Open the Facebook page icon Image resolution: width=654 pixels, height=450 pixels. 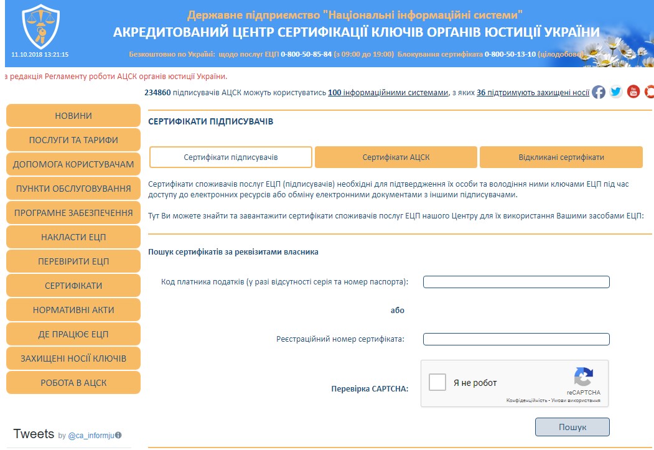tap(598, 92)
